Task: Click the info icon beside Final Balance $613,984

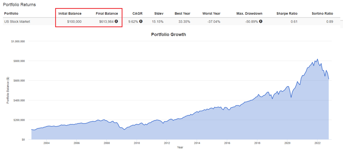Action: pyautogui.click(x=116, y=21)
